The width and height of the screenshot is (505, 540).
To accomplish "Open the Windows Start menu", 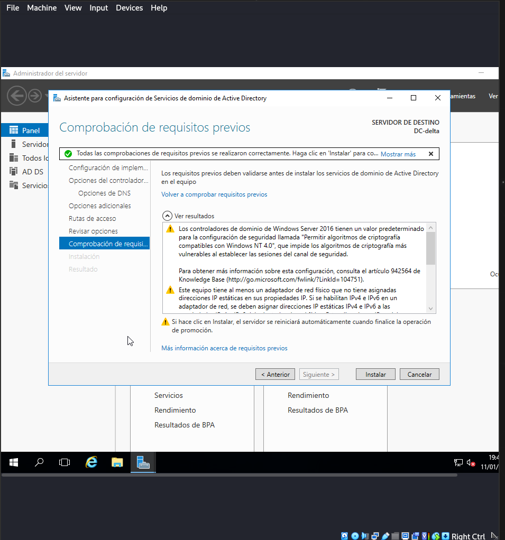I will coord(14,462).
